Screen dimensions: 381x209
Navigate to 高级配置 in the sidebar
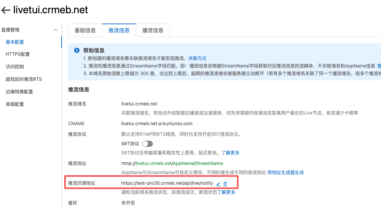coord(15,104)
